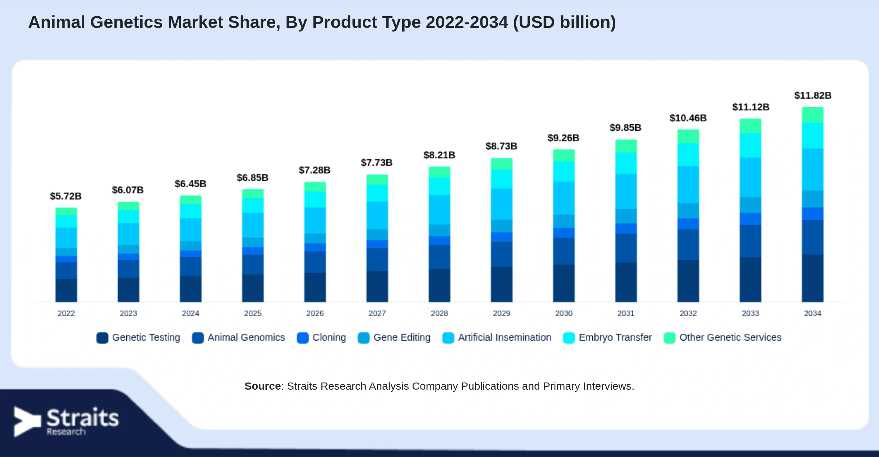The width and height of the screenshot is (879, 457).
Task: Click the Animal Genomics legend swatch
Action: click(198, 338)
